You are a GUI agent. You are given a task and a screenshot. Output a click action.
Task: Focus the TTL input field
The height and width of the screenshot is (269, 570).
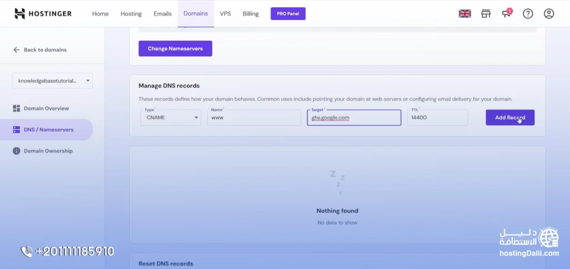click(437, 117)
